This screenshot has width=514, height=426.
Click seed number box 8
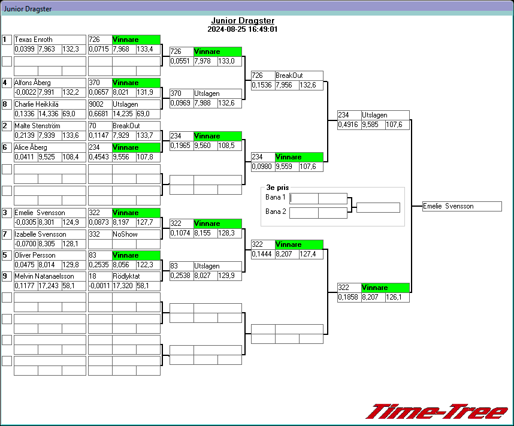click(x=7, y=105)
